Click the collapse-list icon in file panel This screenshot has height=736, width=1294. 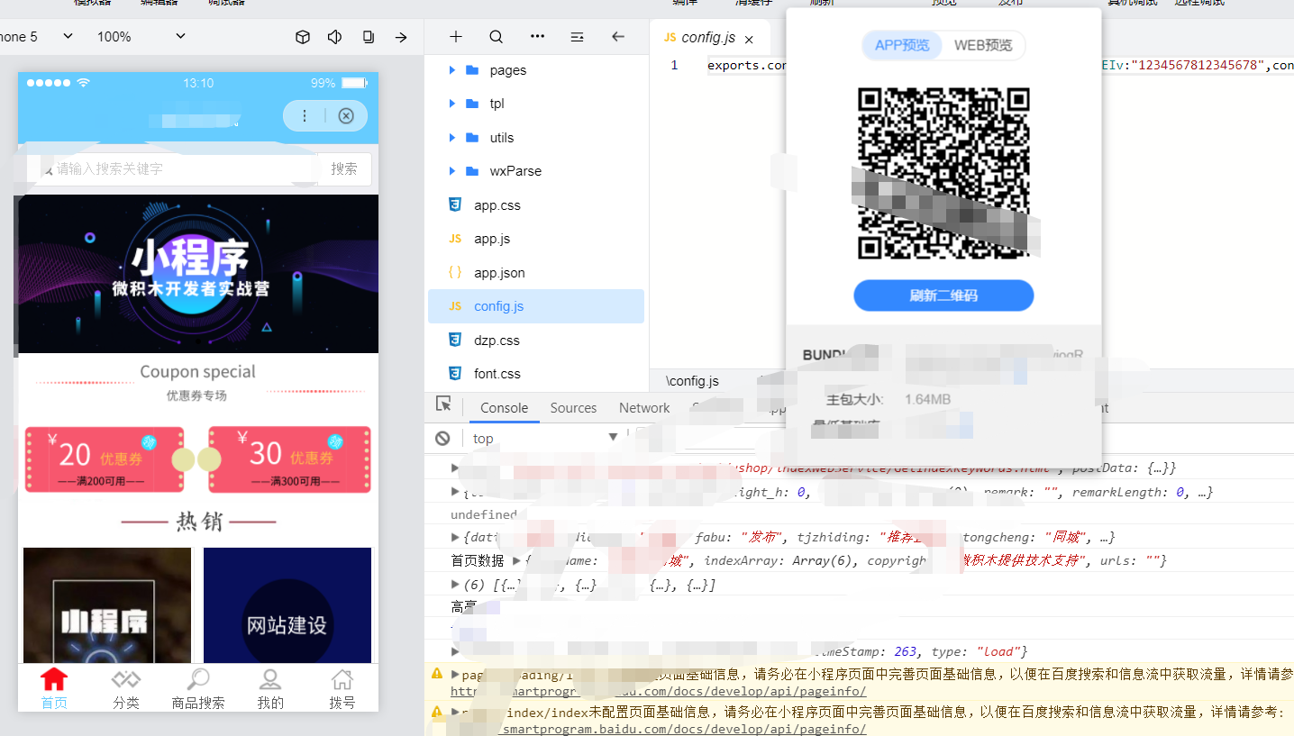(578, 37)
